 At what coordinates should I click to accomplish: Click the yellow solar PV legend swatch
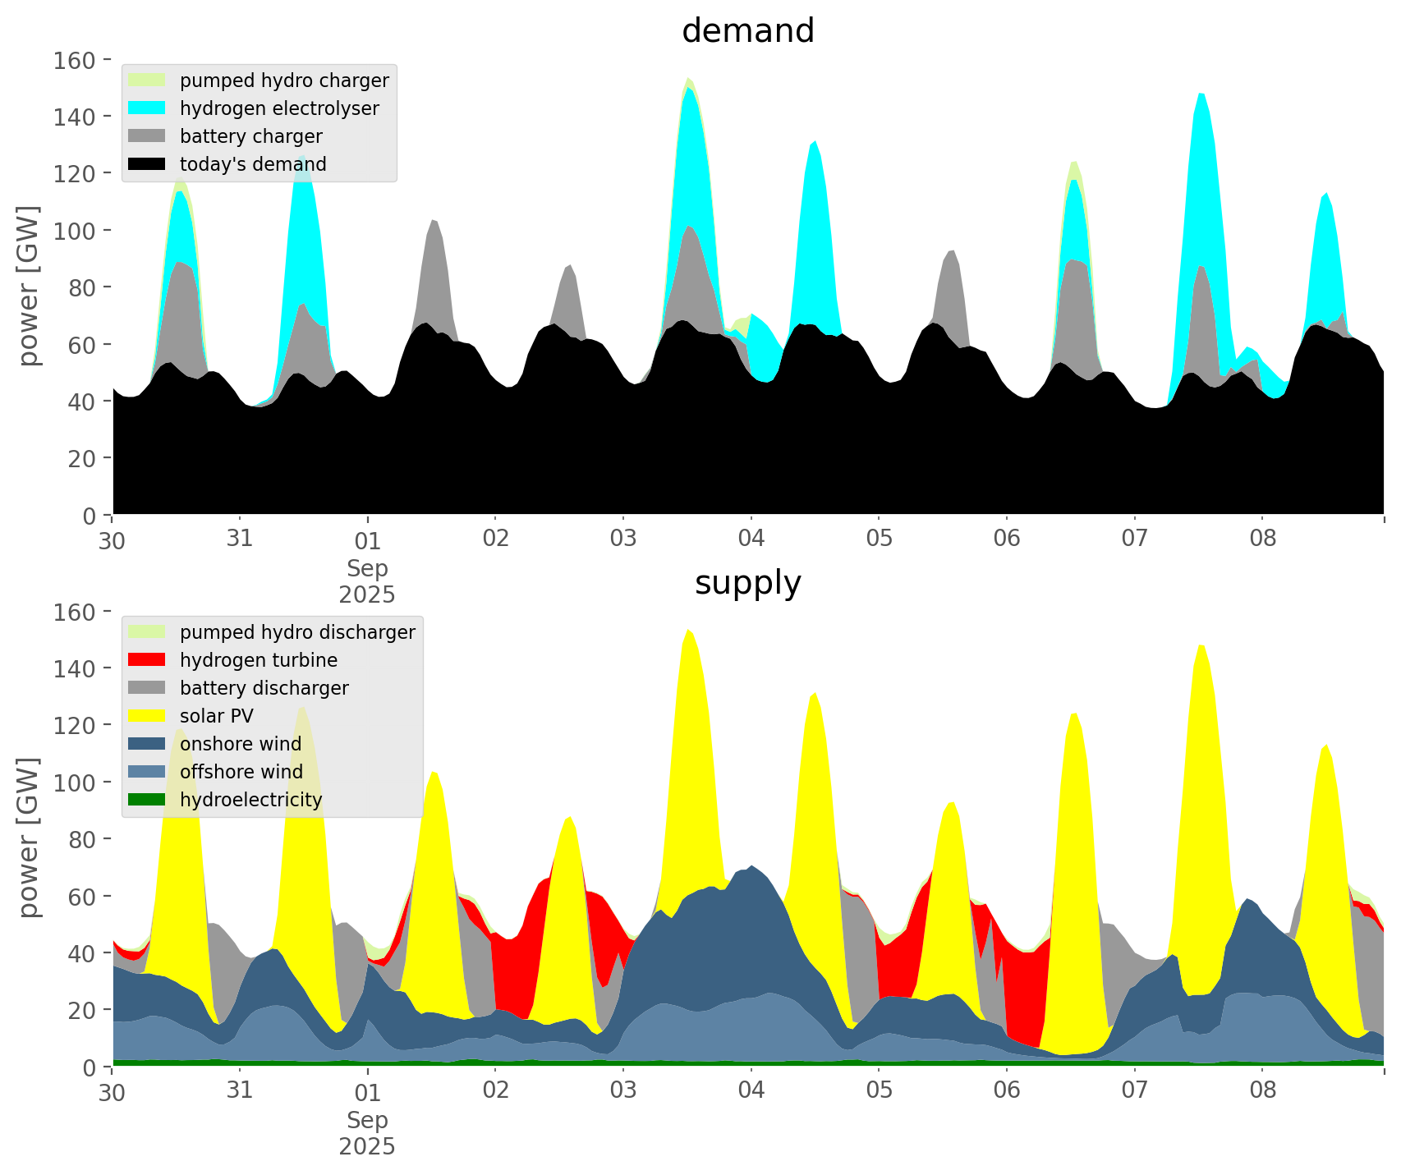(147, 716)
